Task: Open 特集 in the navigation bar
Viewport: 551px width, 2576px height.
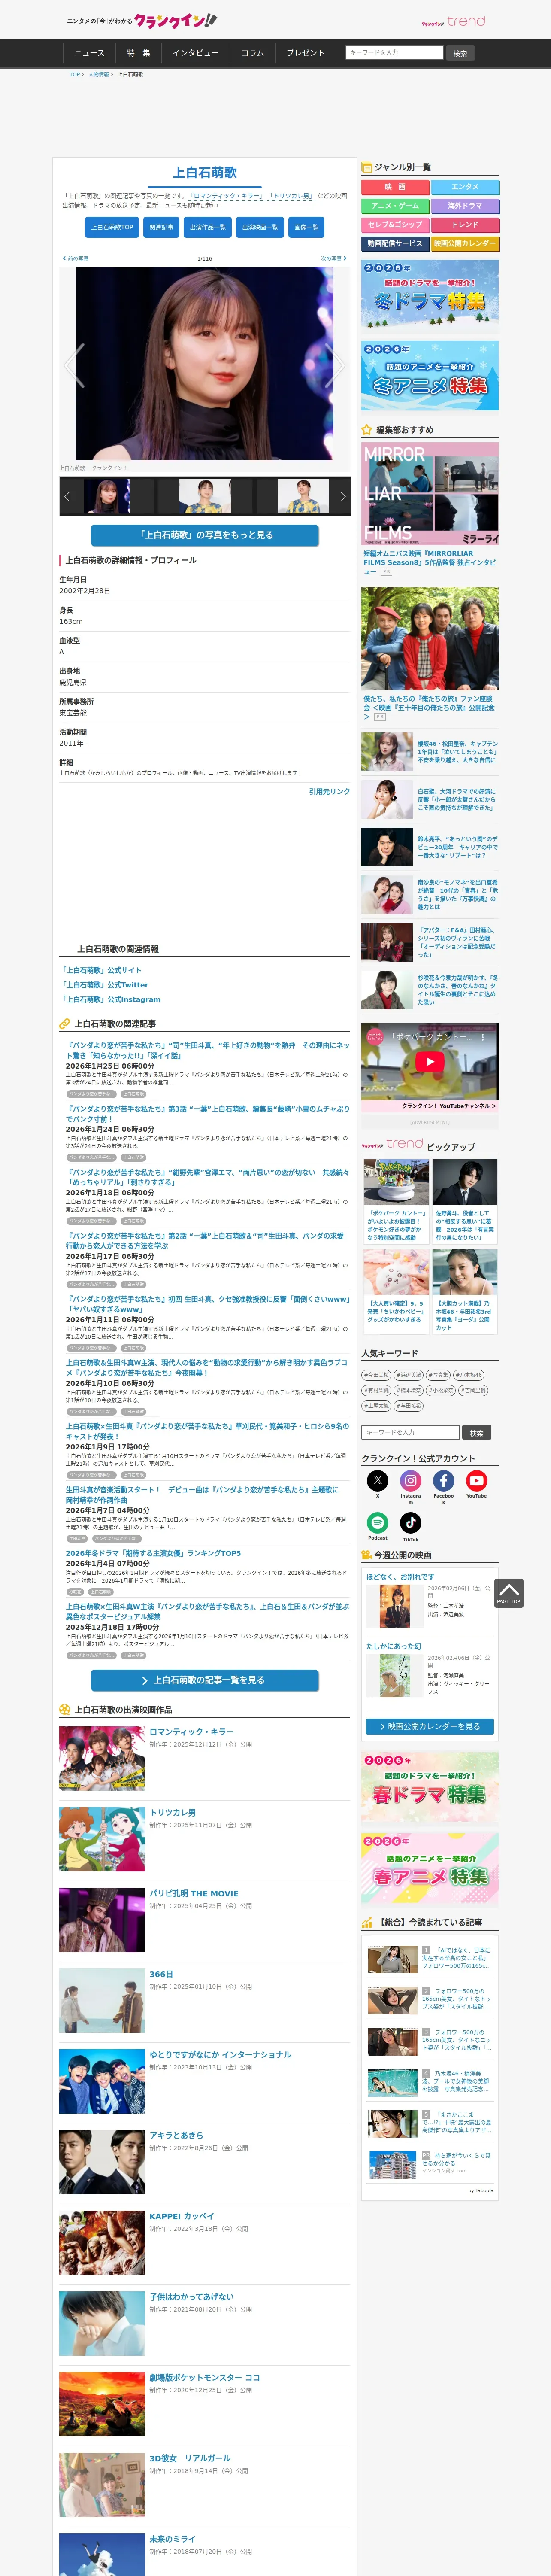Action: pyautogui.click(x=138, y=53)
